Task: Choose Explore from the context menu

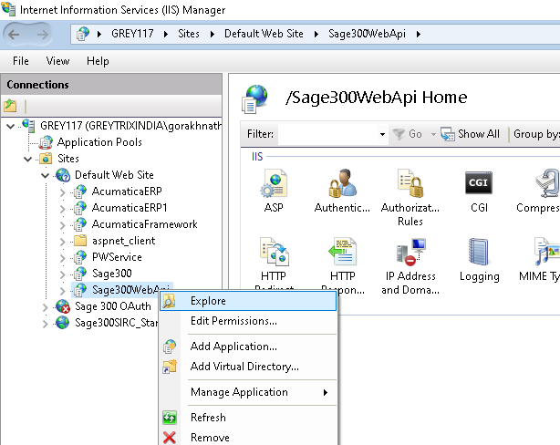Action: click(248, 301)
